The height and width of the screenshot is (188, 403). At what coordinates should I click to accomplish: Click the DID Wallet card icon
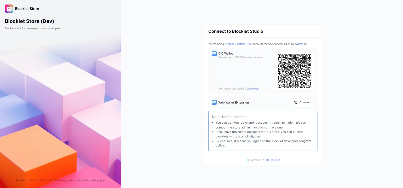click(x=214, y=54)
